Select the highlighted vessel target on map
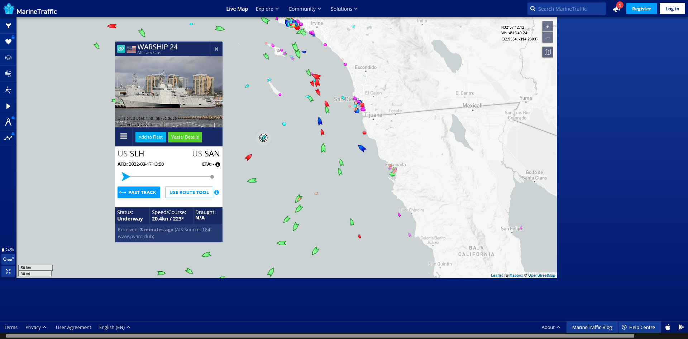Viewport: 688px width, 339px height. [263, 138]
